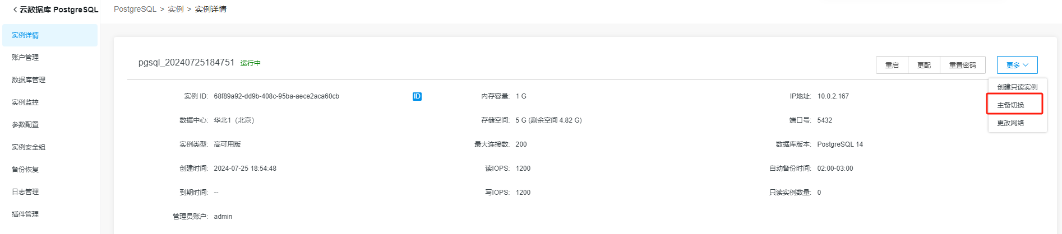Click the PostgreSQL breadcrumb link
Viewport: 1062px width, 234px height.
(x=135, y=10)
